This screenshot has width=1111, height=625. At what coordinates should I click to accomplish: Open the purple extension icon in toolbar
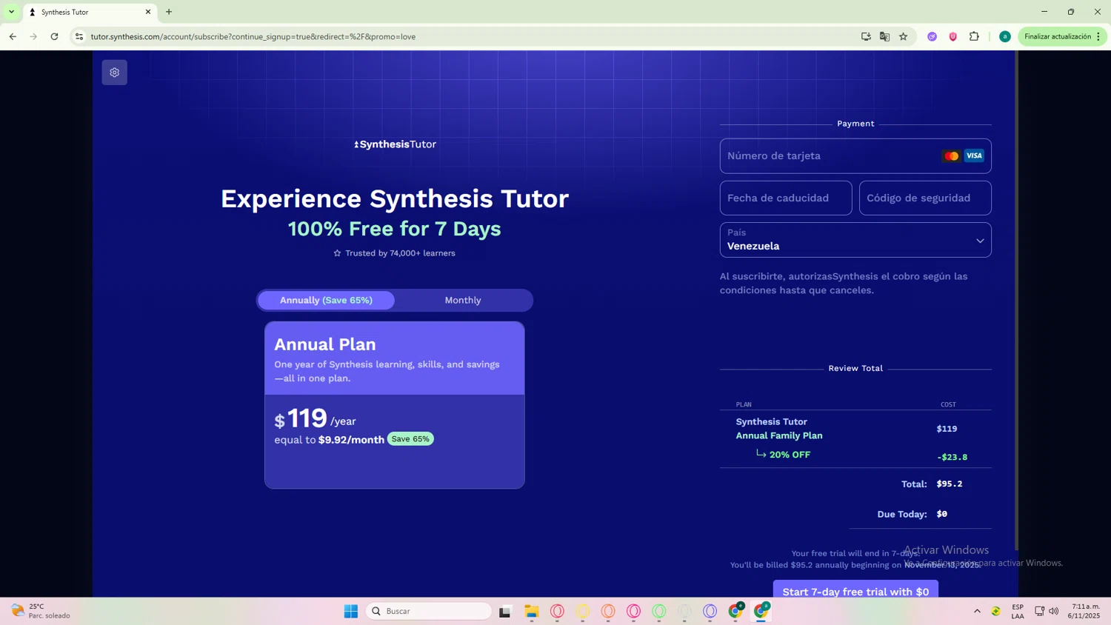coord(932,36)
